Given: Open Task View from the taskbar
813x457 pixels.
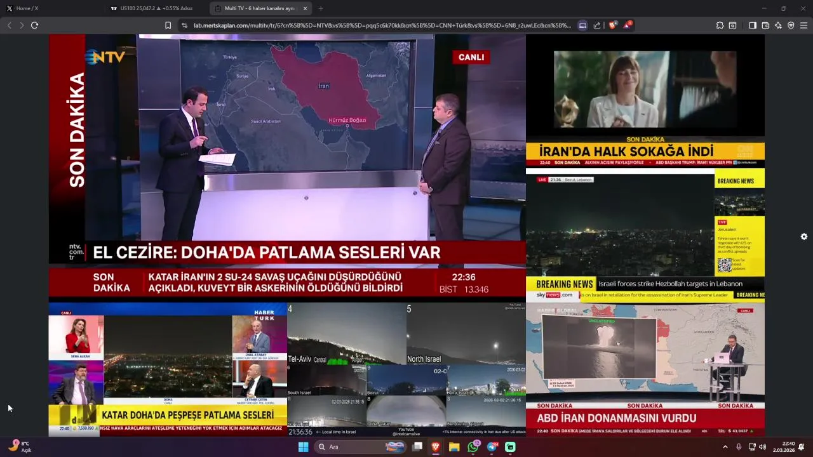Looking at the screenshot, I should [x=417, y=447].
